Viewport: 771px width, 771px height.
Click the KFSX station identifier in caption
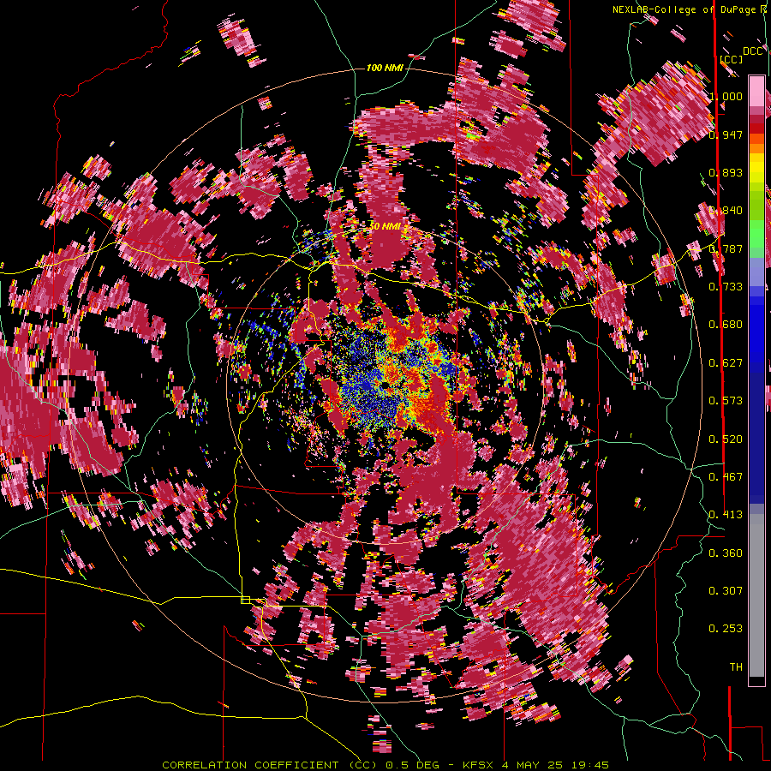click(480, 765)
